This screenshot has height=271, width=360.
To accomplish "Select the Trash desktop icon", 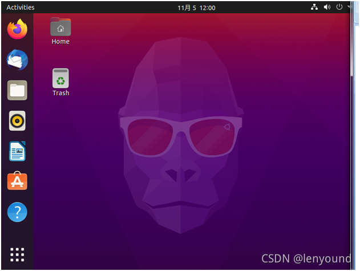I will coord(60,82).
